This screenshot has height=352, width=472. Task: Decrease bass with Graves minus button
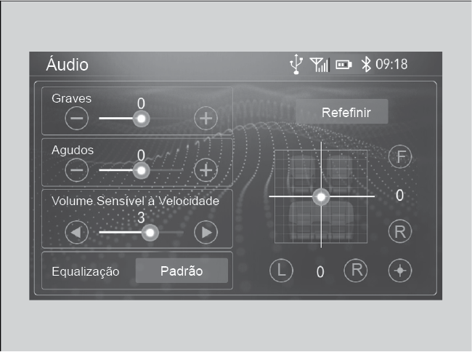(x=77, y=118)
